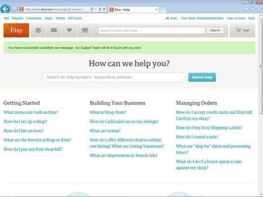Click the scrollbar up arrow
263x197 pixels.
pos(261,16)
